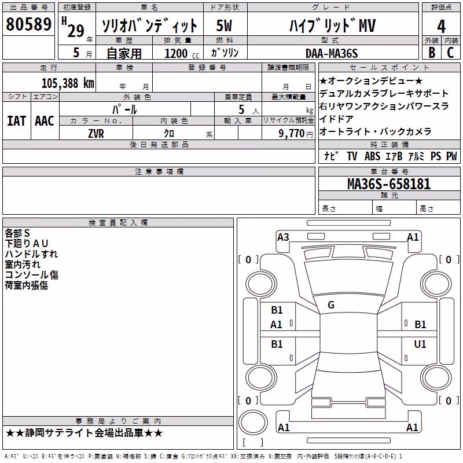463x463 pixels.
Task: Click the デュアルカメラブレーキサポート line
Action: click(384, 93)
